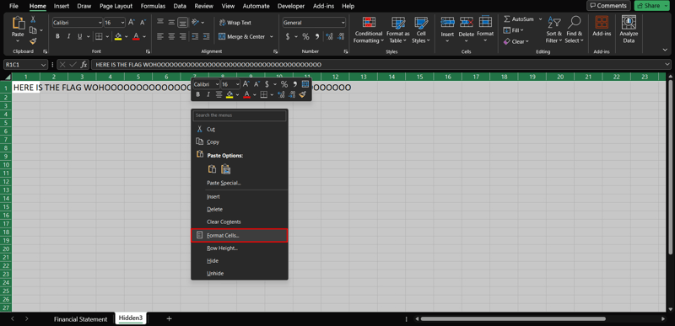Toggle Center alignment in the ribbon
675x326 pixels.
[x=171, y=36]
